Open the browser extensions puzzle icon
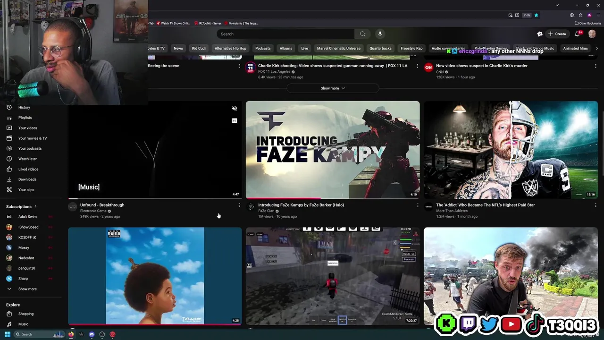604x340 pixels. coord(580,15)
